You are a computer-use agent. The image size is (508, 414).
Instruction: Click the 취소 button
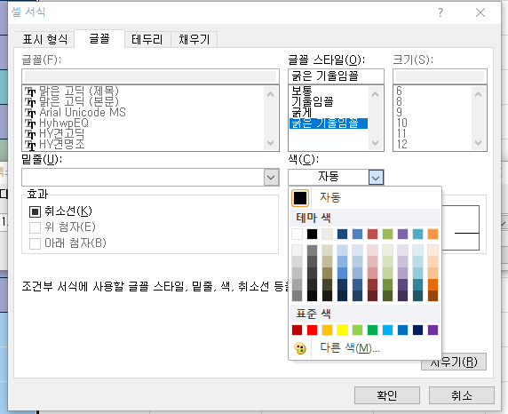pos(462,395)
